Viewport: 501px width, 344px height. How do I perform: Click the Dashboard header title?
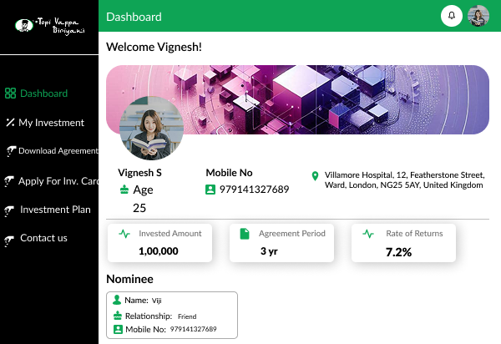(x=134, y=17)
